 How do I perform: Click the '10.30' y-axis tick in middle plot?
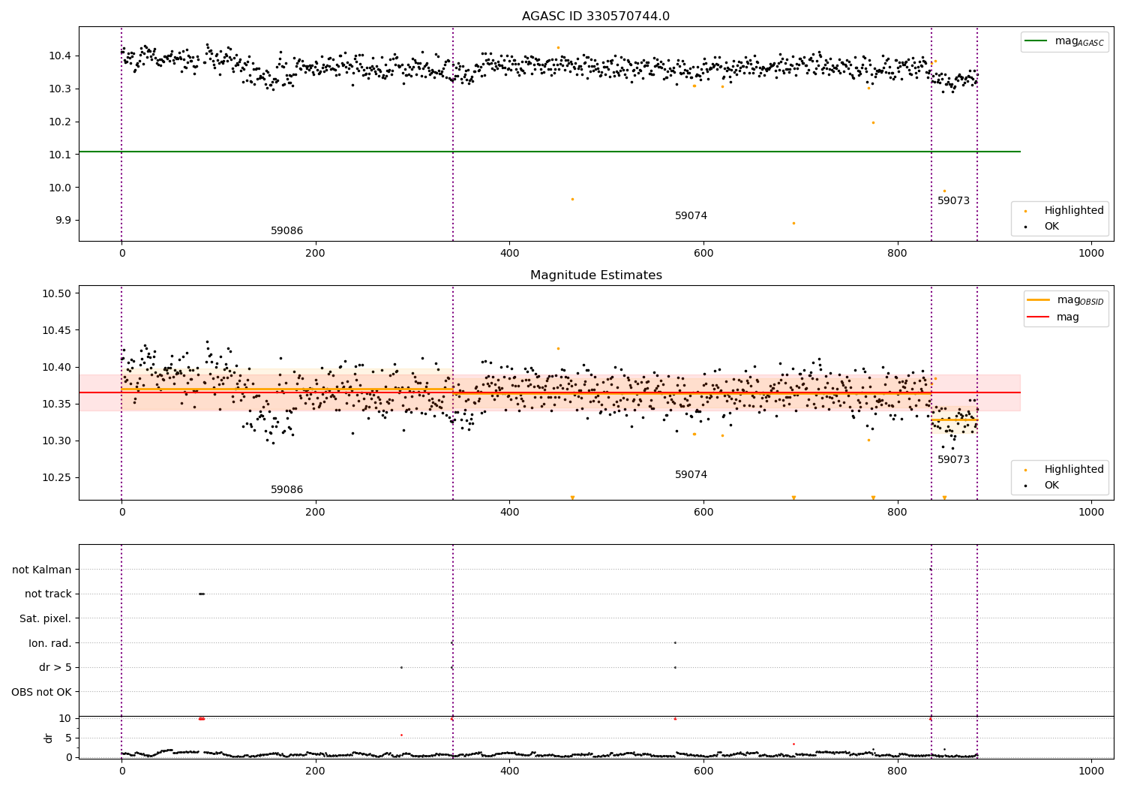[56, 441]
